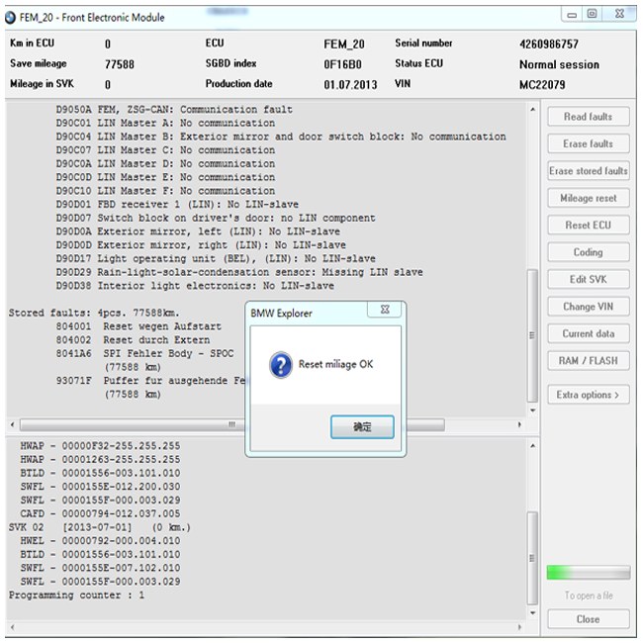
Task: Choose Change VIN
Action: pos(589,307)
